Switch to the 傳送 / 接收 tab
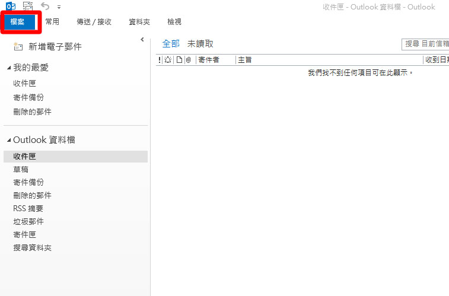Screen dimensions: 449x296 (94, 22)
